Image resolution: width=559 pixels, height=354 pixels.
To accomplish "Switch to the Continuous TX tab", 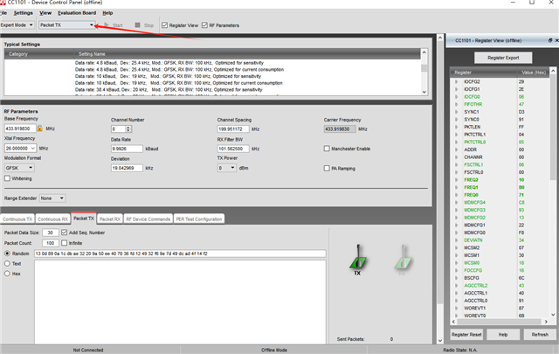I will tap(17, 219).
